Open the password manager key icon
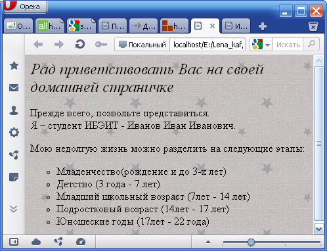This screenshot has width=327, height=251. [101, 45]
